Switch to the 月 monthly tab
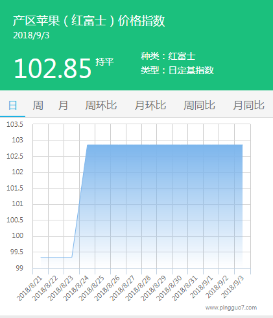This screenshot has height=318, width=273. [63, 105]
